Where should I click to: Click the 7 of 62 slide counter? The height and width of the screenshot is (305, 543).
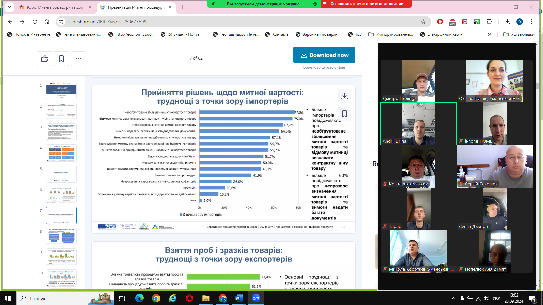click(196, 58)
